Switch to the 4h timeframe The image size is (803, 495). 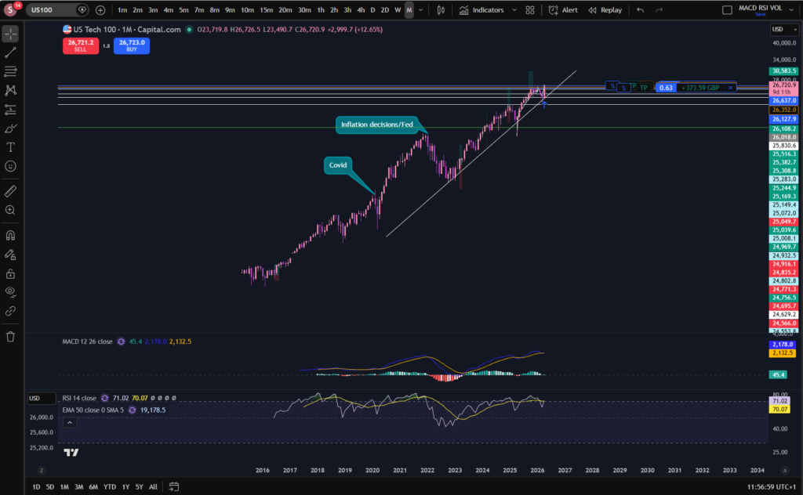361,9
